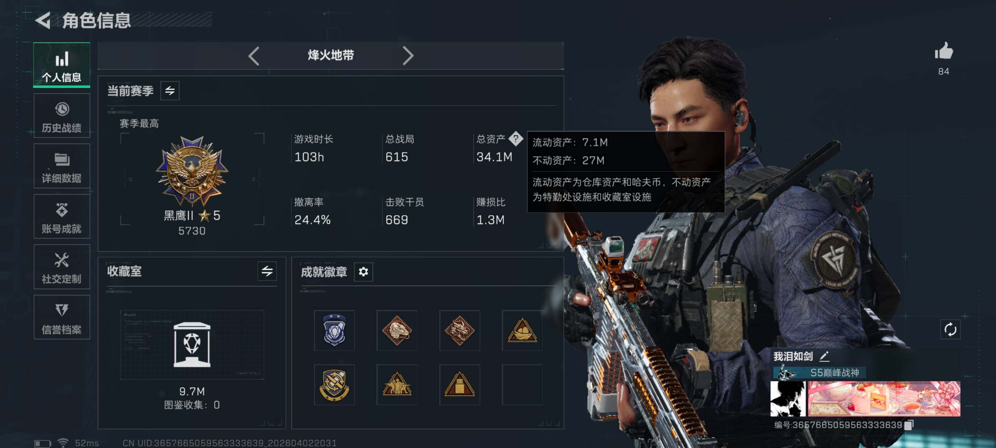Go to 社交定制 section
Screen dimensions: 996x448
[62, 267]
